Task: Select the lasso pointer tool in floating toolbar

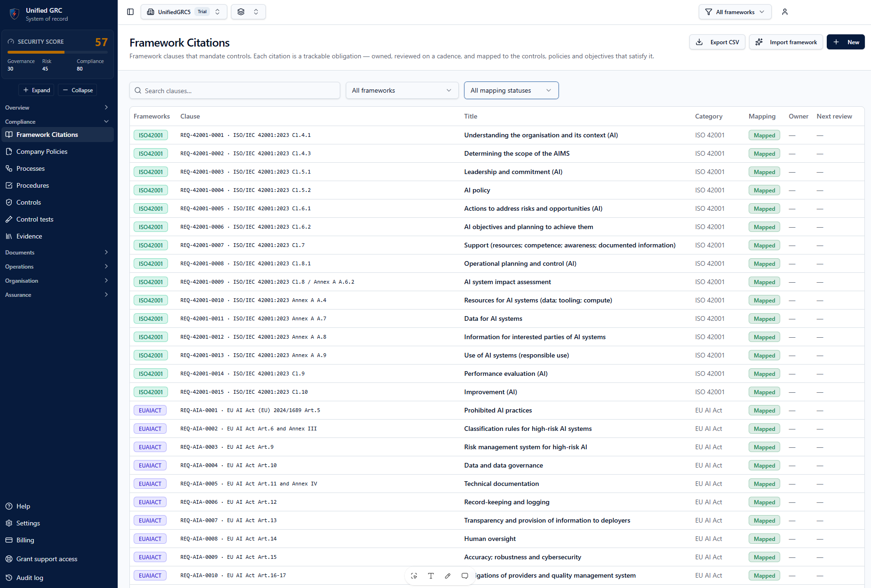Action: click(414, 576)
